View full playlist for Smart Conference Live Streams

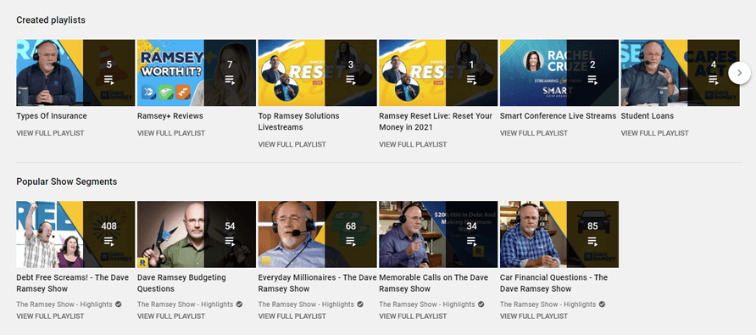[x=534, y=133]
